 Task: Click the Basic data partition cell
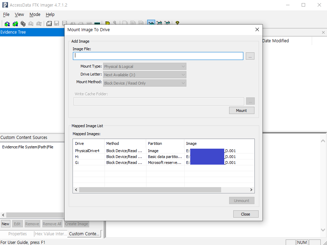tap(165, 157)
